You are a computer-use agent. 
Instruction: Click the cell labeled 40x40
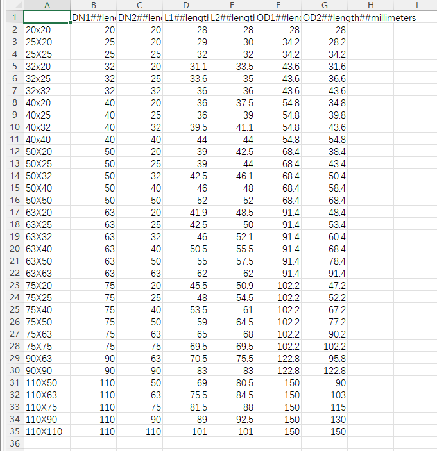click(x=47, y=139)
